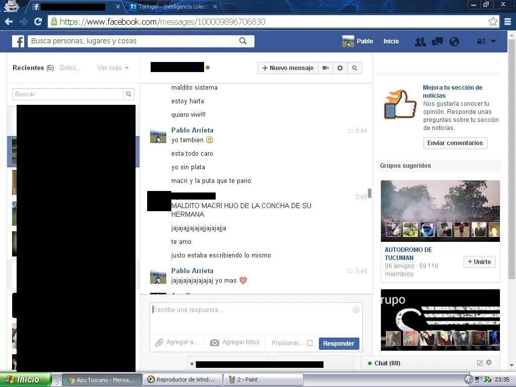The image size is (516, 387).
Task: Open the messages icon in the header
Action: pyautogui.click(x=437, y=41)
